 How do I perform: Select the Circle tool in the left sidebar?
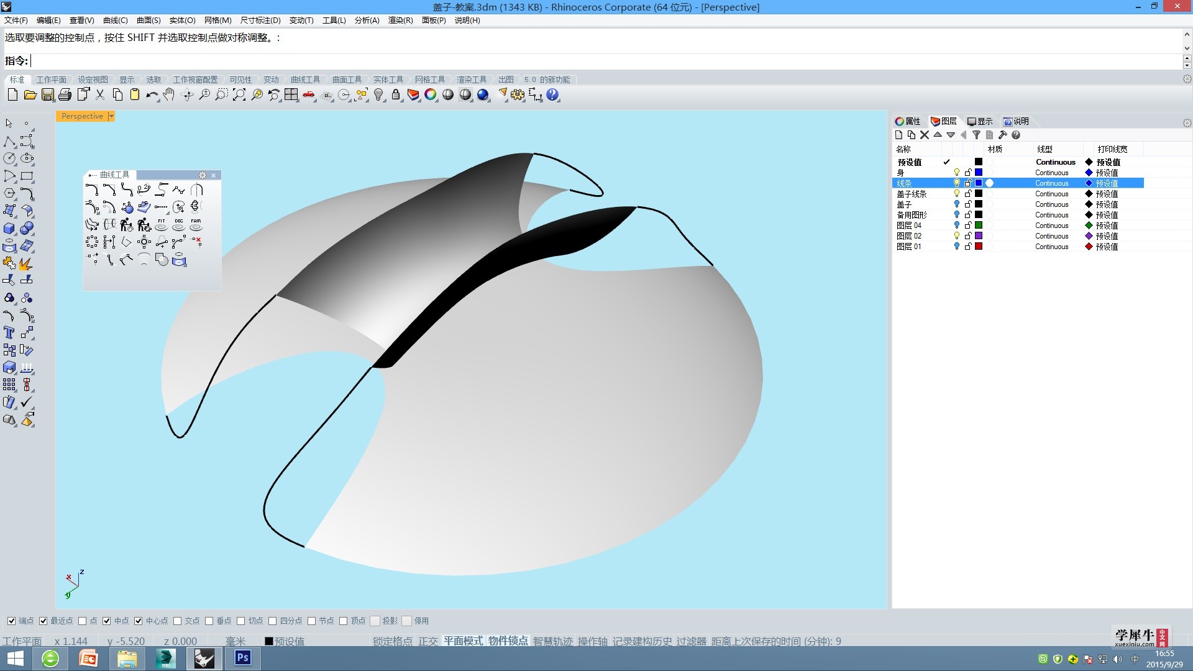(9, 158)
